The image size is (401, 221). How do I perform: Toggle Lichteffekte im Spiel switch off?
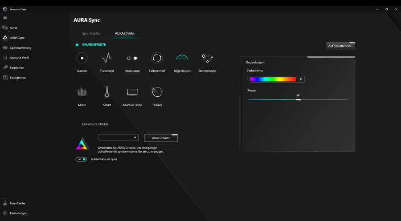tap(82, 159)
